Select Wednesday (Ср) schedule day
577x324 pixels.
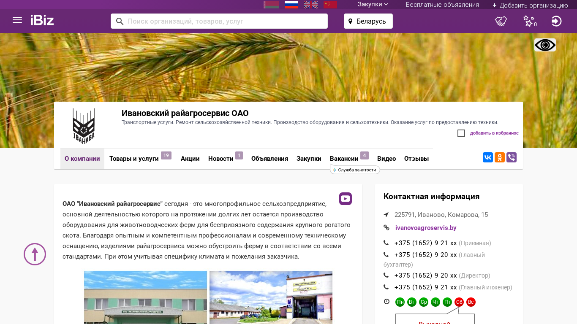pos(424,302)
